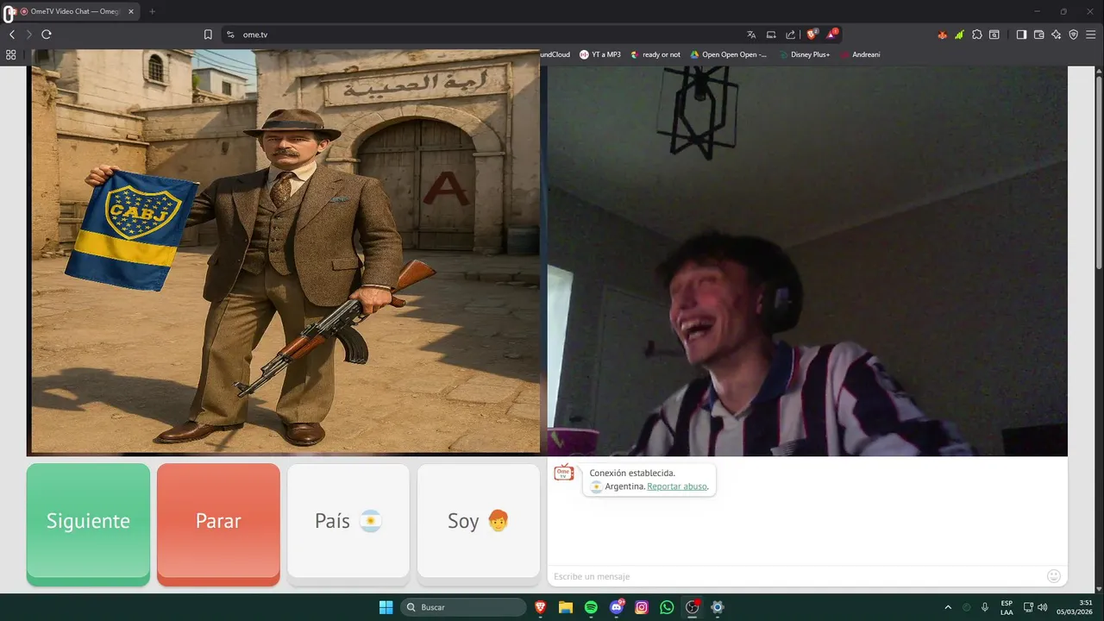Reload the ome.tv page
Screen dimensions: 1104x621
(47, 34)
